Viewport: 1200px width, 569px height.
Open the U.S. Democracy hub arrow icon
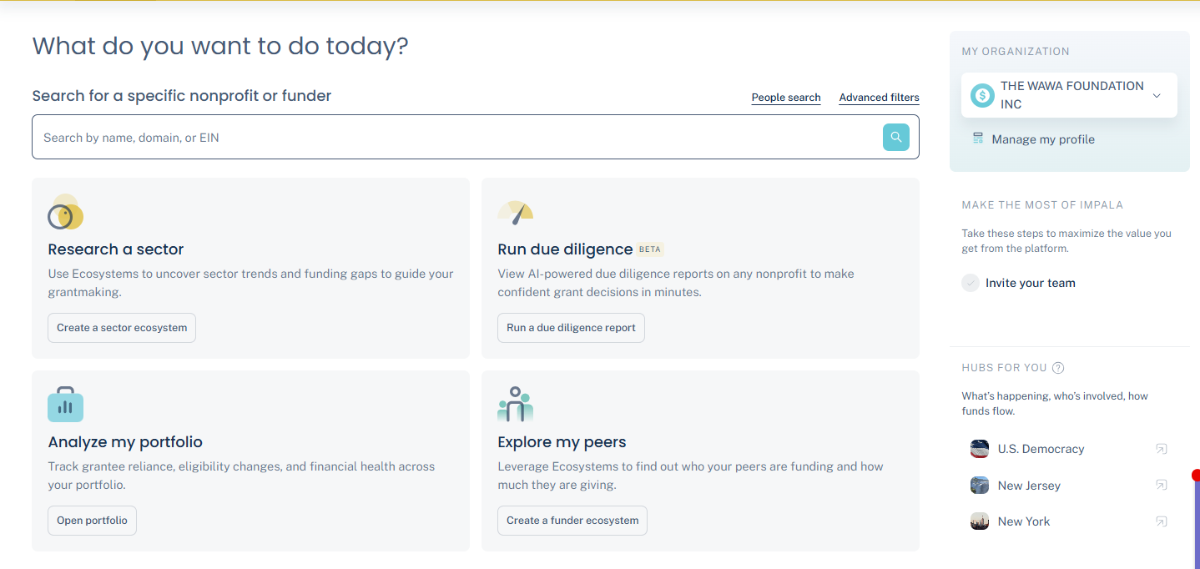[1161, 449]
